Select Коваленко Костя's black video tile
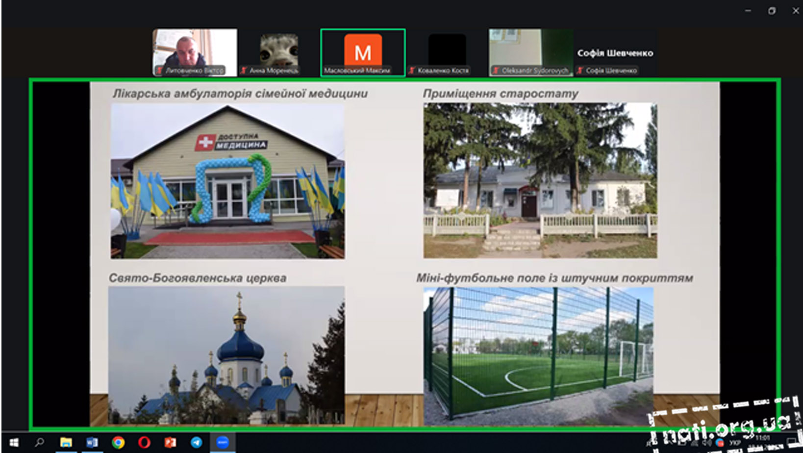The image size is (803, 453). pos(447,52)
